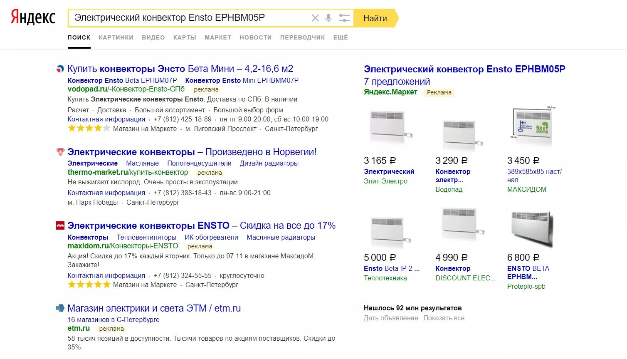The image size is (627, 359).
Task: Open the Карты tab
Action: 185,37
